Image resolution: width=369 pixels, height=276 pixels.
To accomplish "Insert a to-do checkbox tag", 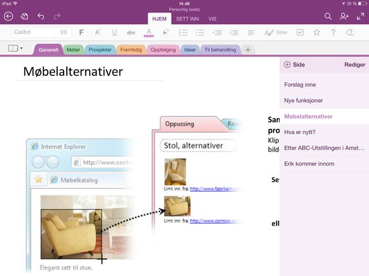I will click(x=300, y=33).
